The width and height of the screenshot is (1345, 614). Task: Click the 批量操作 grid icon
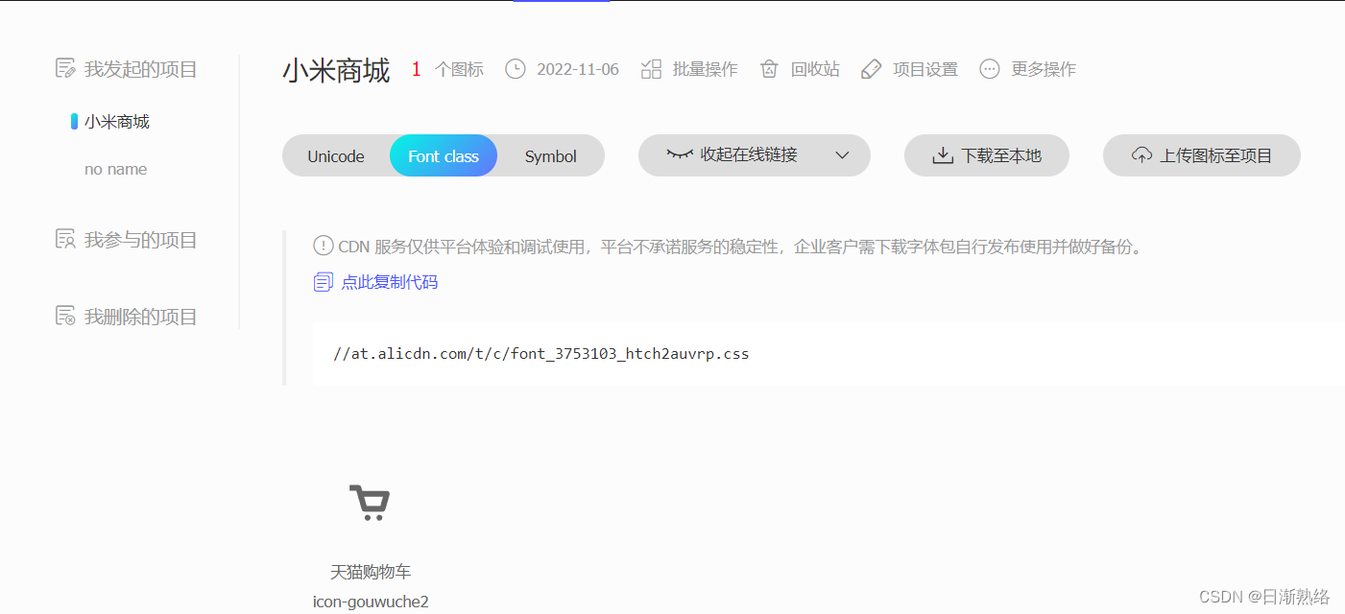[652, 69]
